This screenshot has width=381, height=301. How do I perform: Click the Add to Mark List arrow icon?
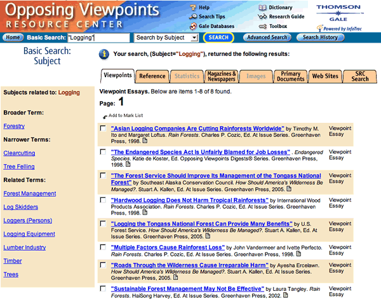(105, 117)
